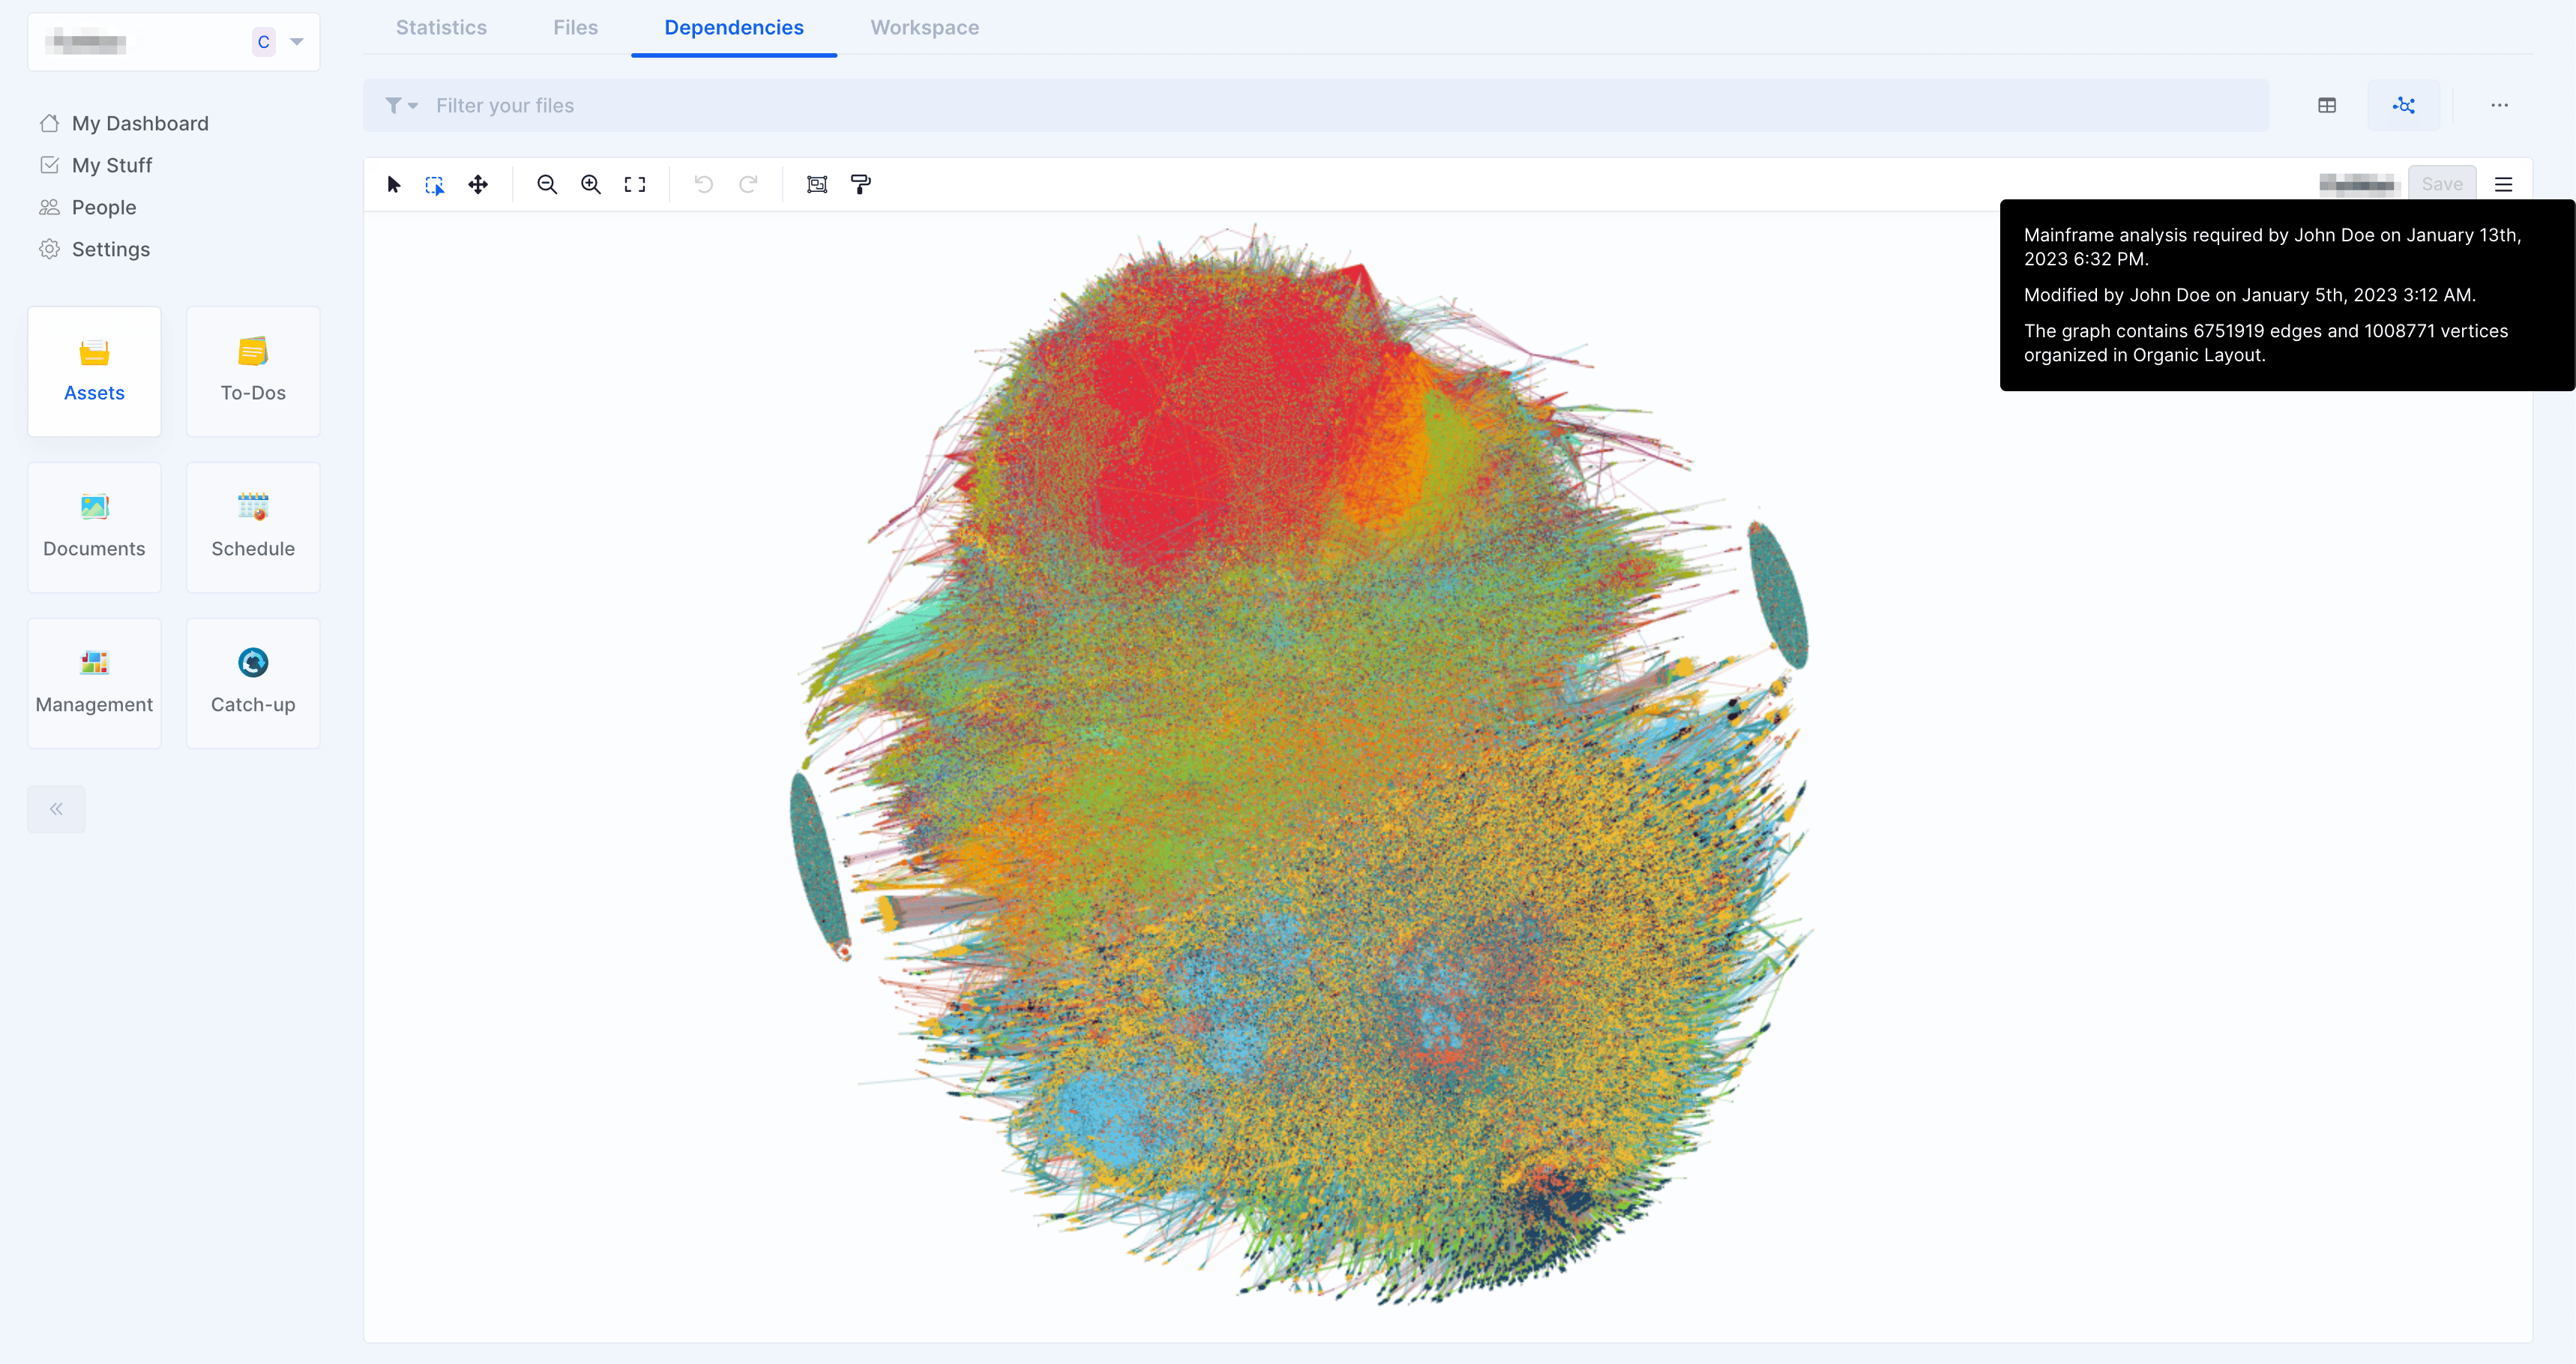Open the graph hamburger menu
Image resolution: width=2576 pixels, height=1364 pixels.
(2503, 184)
